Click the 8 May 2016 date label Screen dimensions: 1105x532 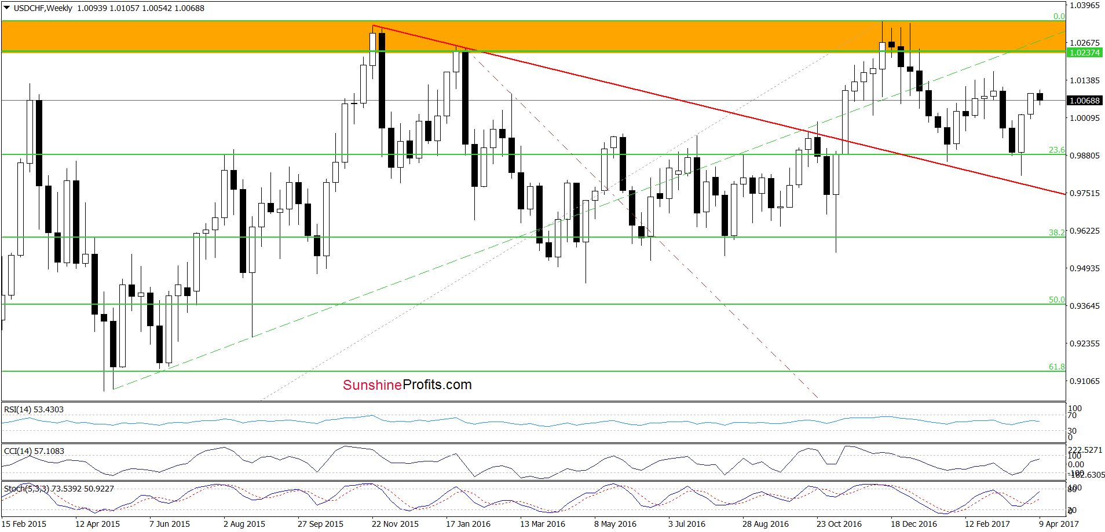pyautogui.click(x=615, y=524)
